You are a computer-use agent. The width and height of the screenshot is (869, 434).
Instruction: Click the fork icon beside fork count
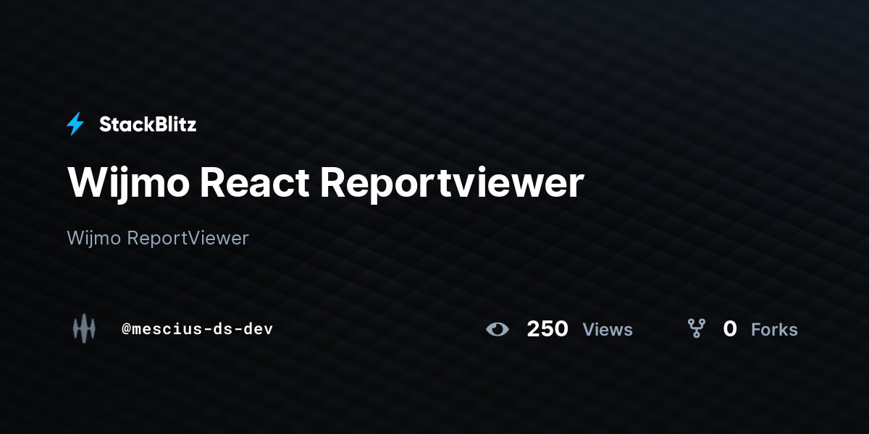click(x=697, y=328)
